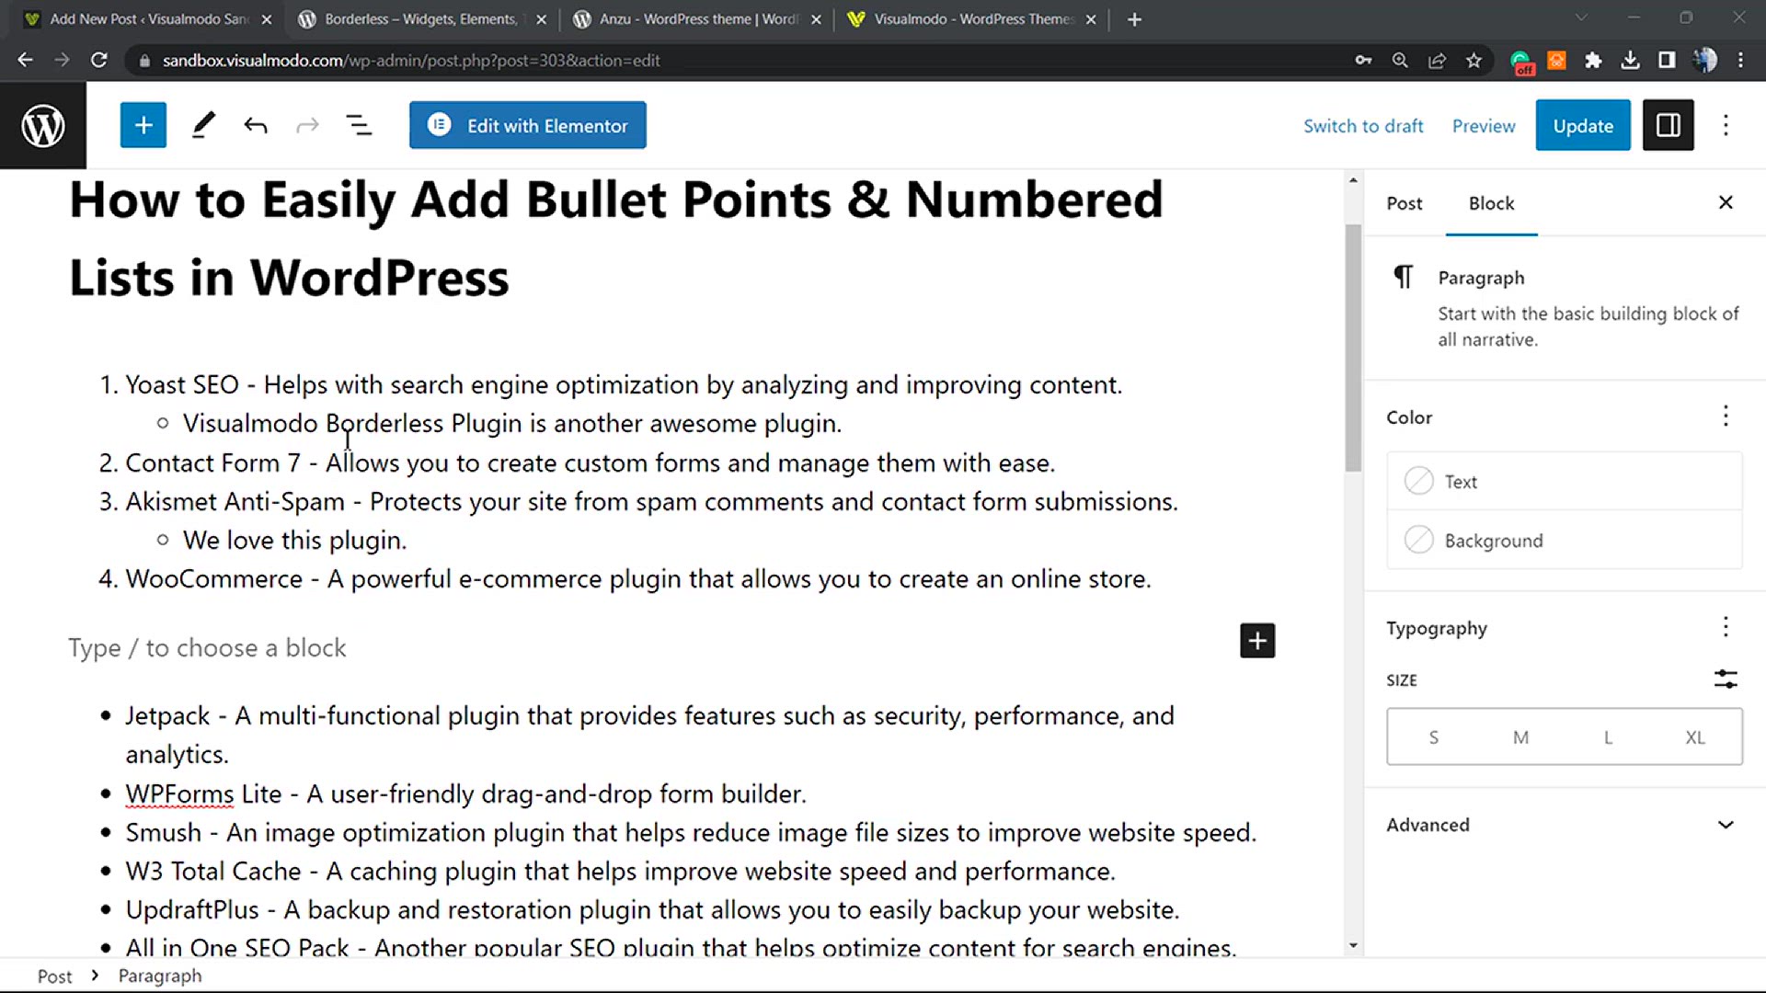Expand the Advanced panel
The image size is (1766, 993).
point(1564,825)
